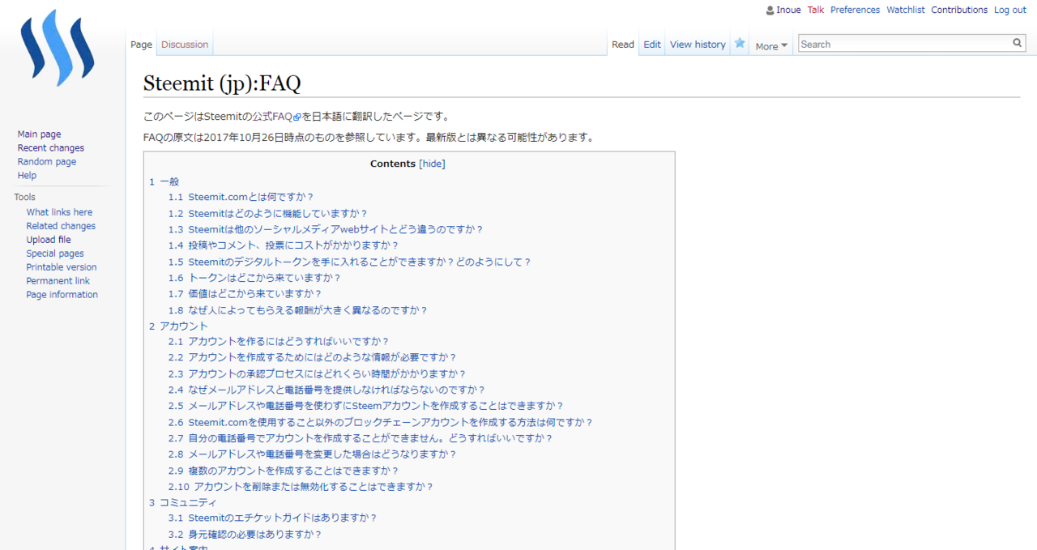
Task: Open 1.3 about other social media sites
Action: tap(326, 229)
